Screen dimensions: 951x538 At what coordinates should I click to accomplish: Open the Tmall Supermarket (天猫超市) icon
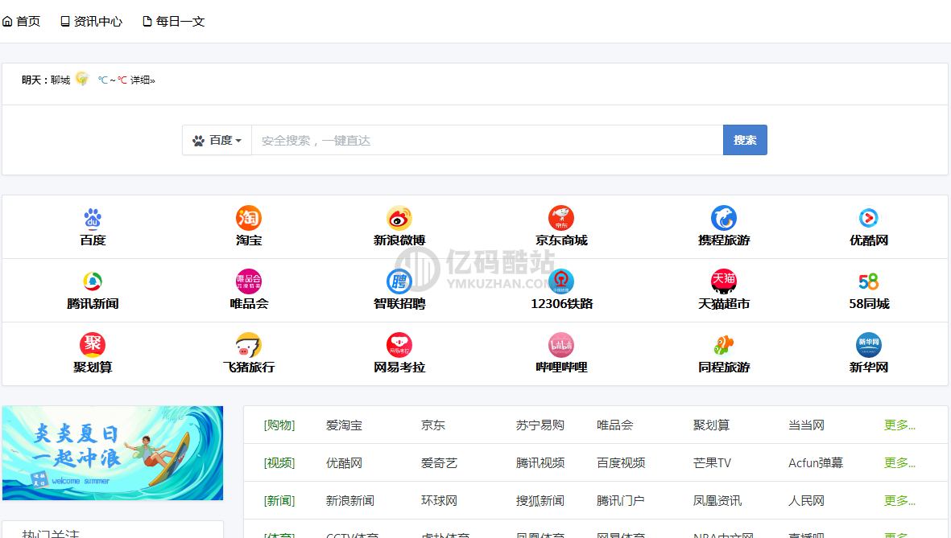[x=724, y=281]
